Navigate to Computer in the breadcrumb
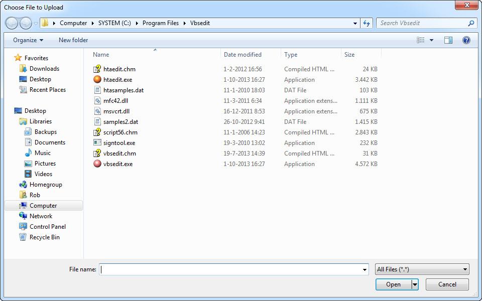This screenshot has width=482, height=301. pyautogui.click(x=73, y=23)
